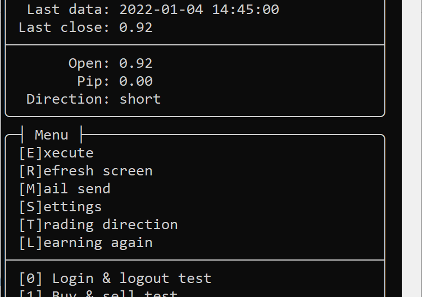Select [M]ail send menu entry

[65, 189]
